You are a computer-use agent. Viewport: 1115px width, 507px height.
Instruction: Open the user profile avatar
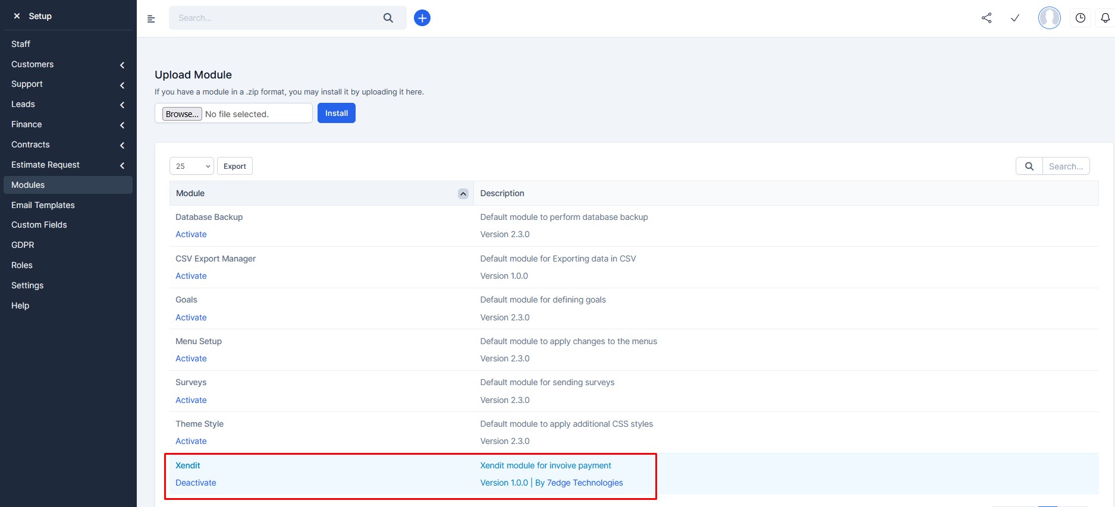(1049, 18)
